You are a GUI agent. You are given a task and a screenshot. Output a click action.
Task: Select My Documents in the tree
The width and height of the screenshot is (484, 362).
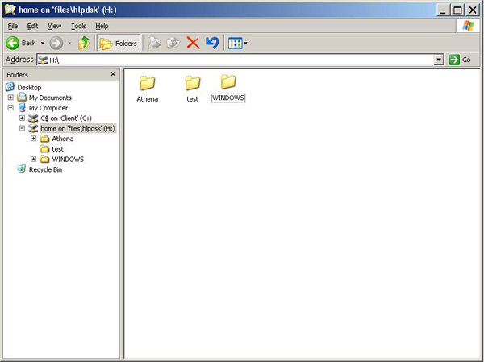click(x=50, y=98)
